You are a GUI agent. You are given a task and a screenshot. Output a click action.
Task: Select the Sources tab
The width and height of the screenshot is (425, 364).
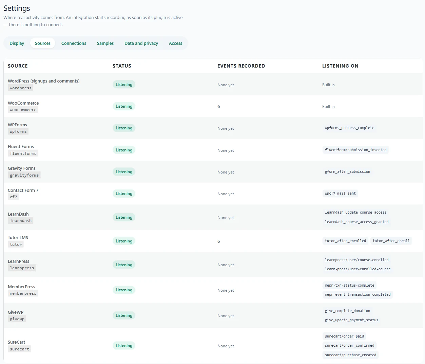43,43
